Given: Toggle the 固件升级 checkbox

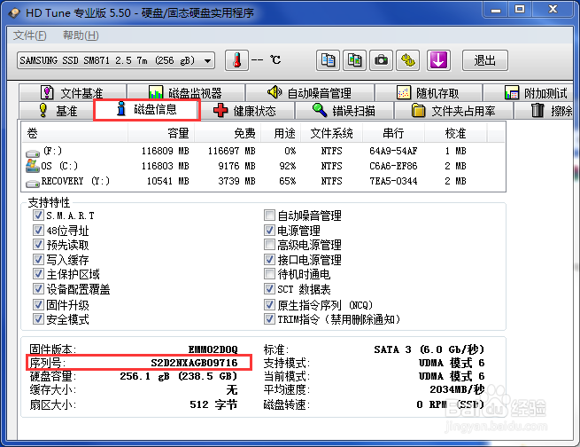Looking at the screenshot, I should pyautogui.click(x=38, y=304).
